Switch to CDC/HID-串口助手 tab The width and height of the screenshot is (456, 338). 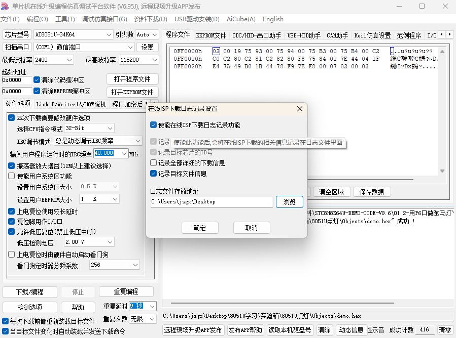pos(257,35)
